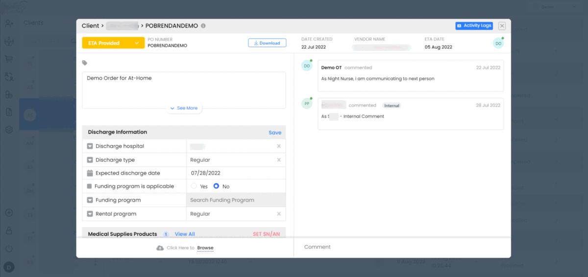Viewport: 588px width, 277px height.
Task: Click View All medical supplies products
Action: point(185,234)
